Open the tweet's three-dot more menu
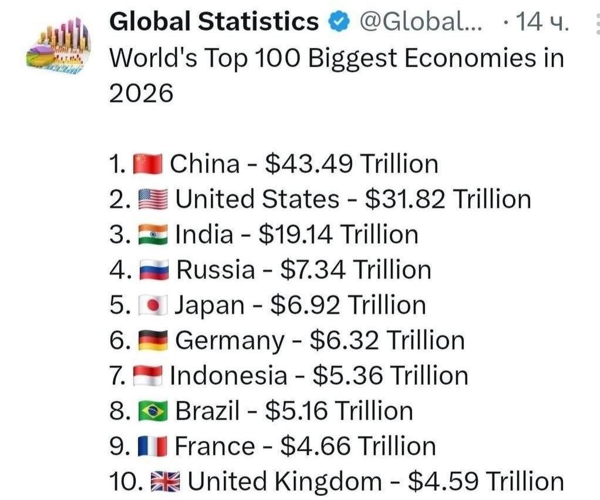The width and height of the screenshot is (600, 500). (597, 23)
